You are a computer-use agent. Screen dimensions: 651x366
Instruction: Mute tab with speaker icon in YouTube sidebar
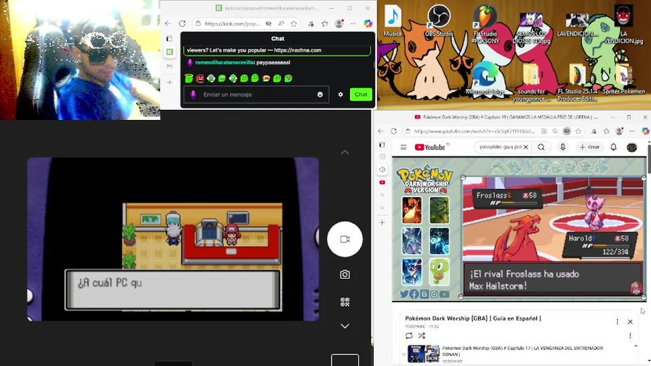[382, 170]
